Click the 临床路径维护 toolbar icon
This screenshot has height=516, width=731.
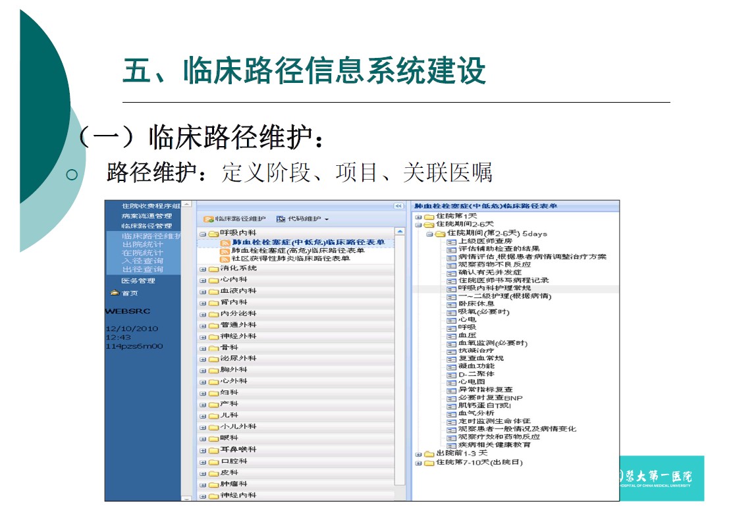point(208,219)
